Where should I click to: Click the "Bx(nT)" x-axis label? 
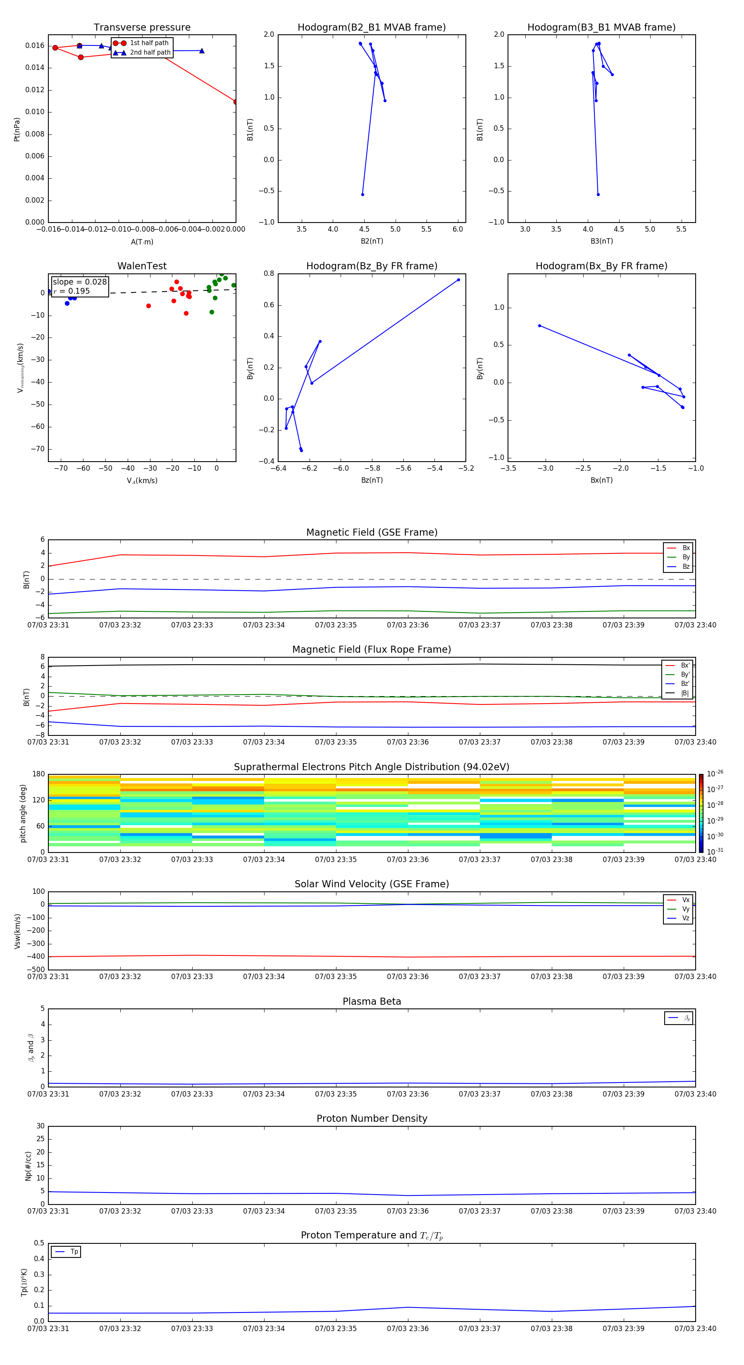601,480
